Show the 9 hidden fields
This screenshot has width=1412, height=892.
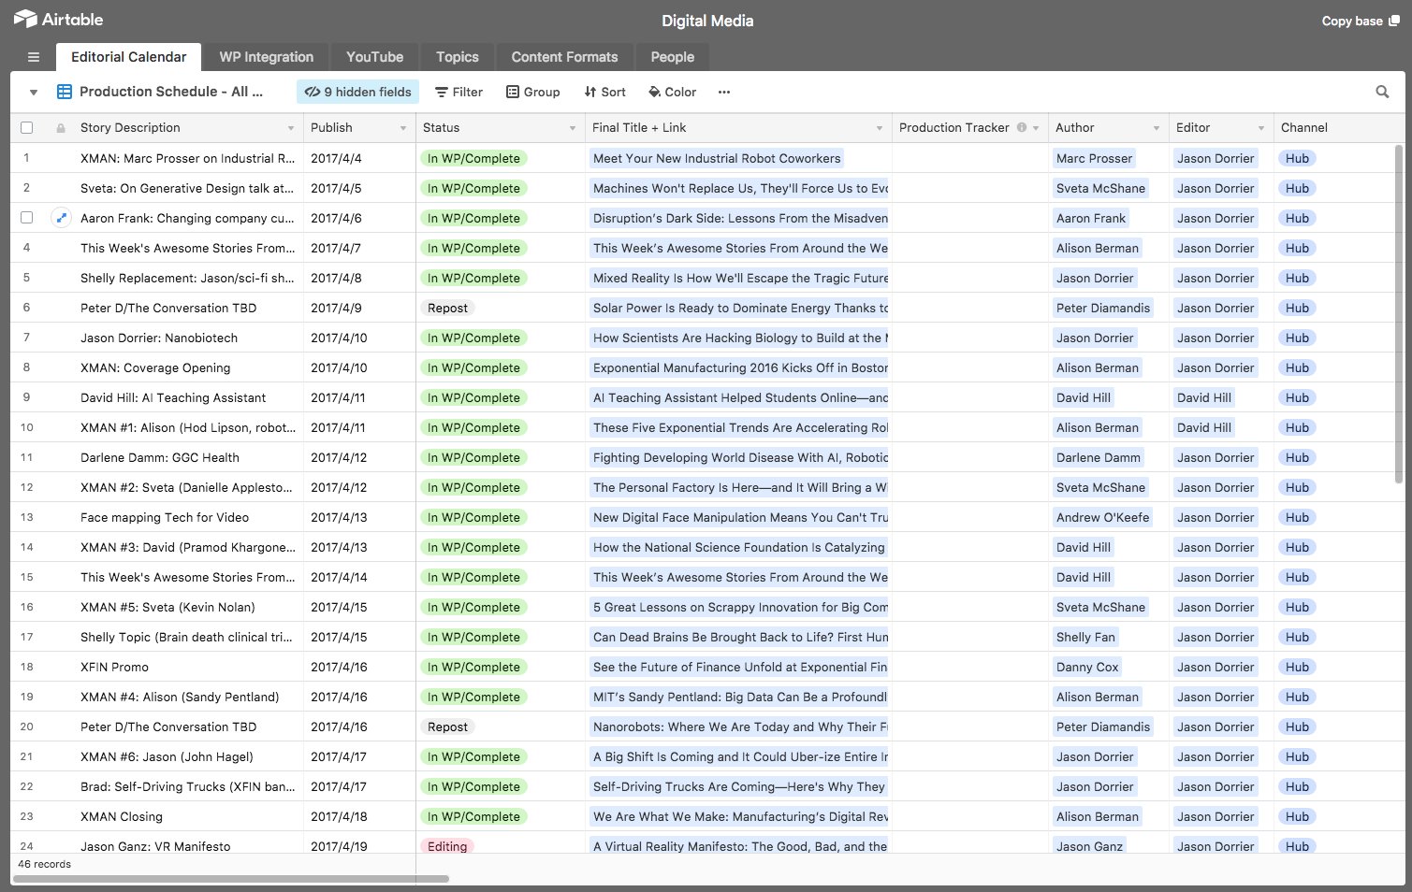point(358,92)
